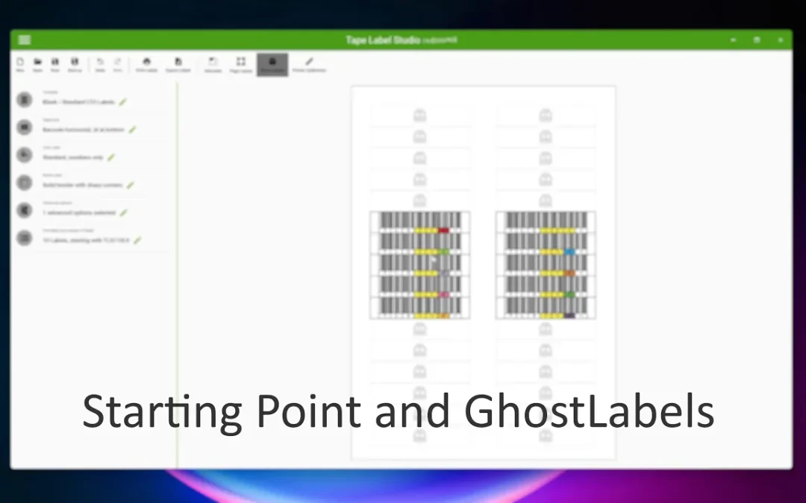
Task: Click the Export Label toolbar button
Action: [x=178, y=64]
